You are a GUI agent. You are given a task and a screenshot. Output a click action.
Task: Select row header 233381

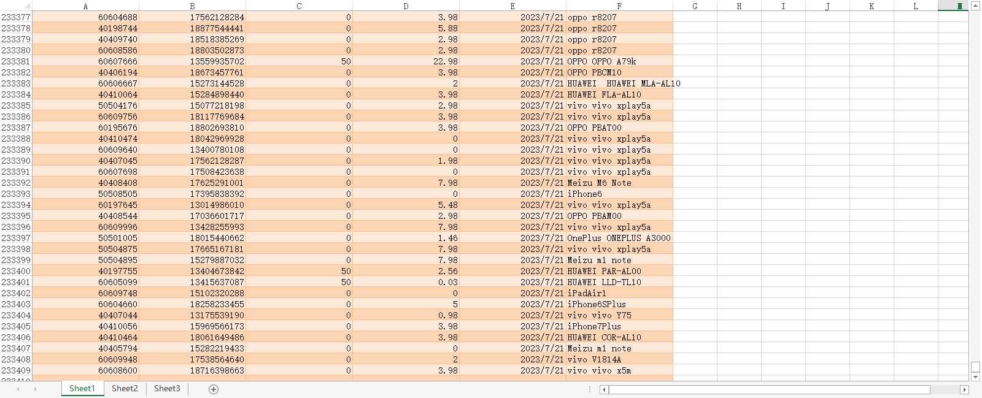point(16,61)
